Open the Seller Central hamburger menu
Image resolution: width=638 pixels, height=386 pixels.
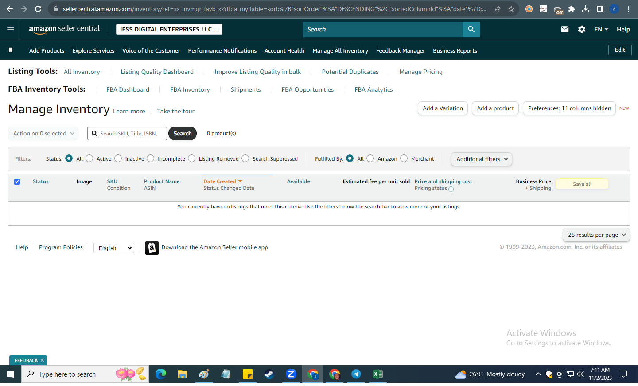(x=11, y=29)
